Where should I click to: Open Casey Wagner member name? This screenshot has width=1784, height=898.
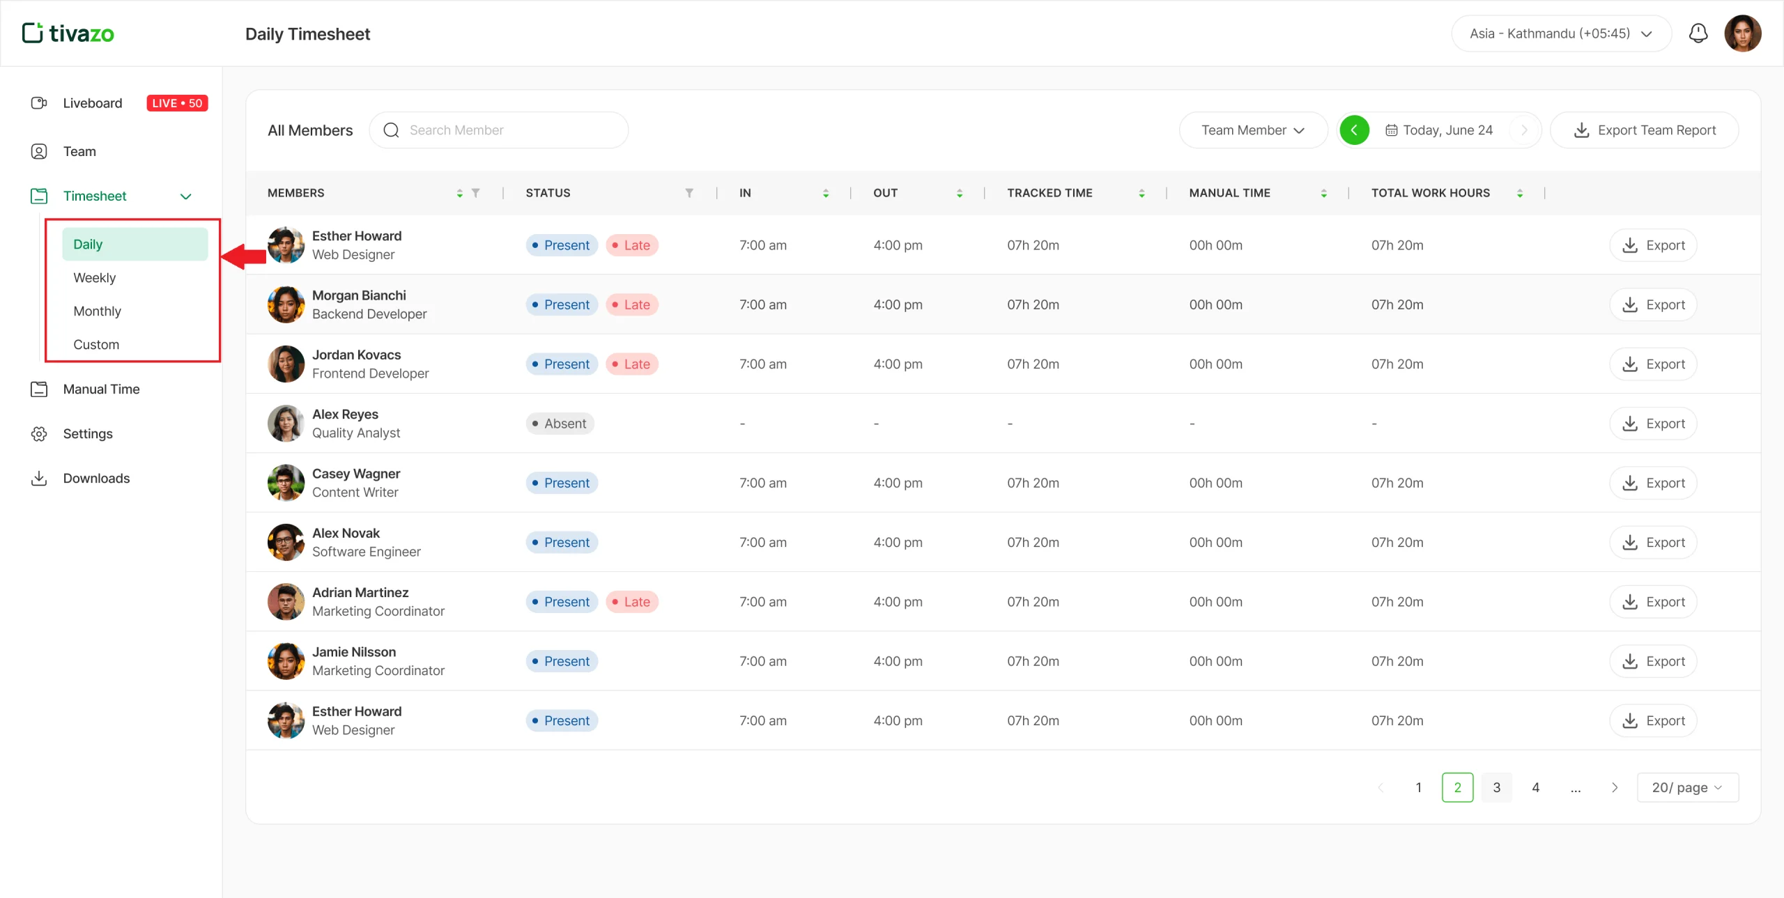(356, 474)
